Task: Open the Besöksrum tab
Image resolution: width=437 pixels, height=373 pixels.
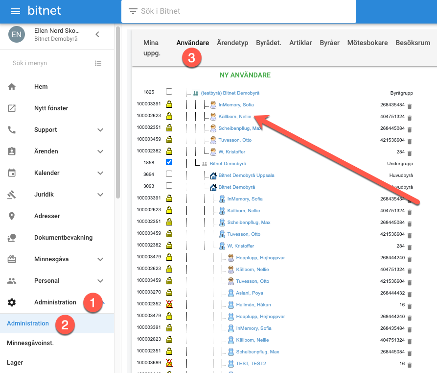Action: click(x=413, y=43)
